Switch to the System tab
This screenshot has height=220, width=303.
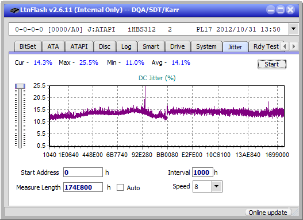[206, 46]
